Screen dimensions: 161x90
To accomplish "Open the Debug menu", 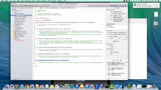I will pyautogui.click(x=44, y=1).
